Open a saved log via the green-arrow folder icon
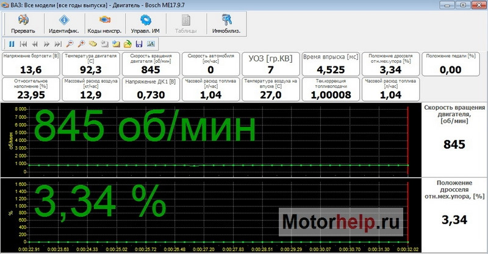This screenshot has height=254, width=488. 127,44
